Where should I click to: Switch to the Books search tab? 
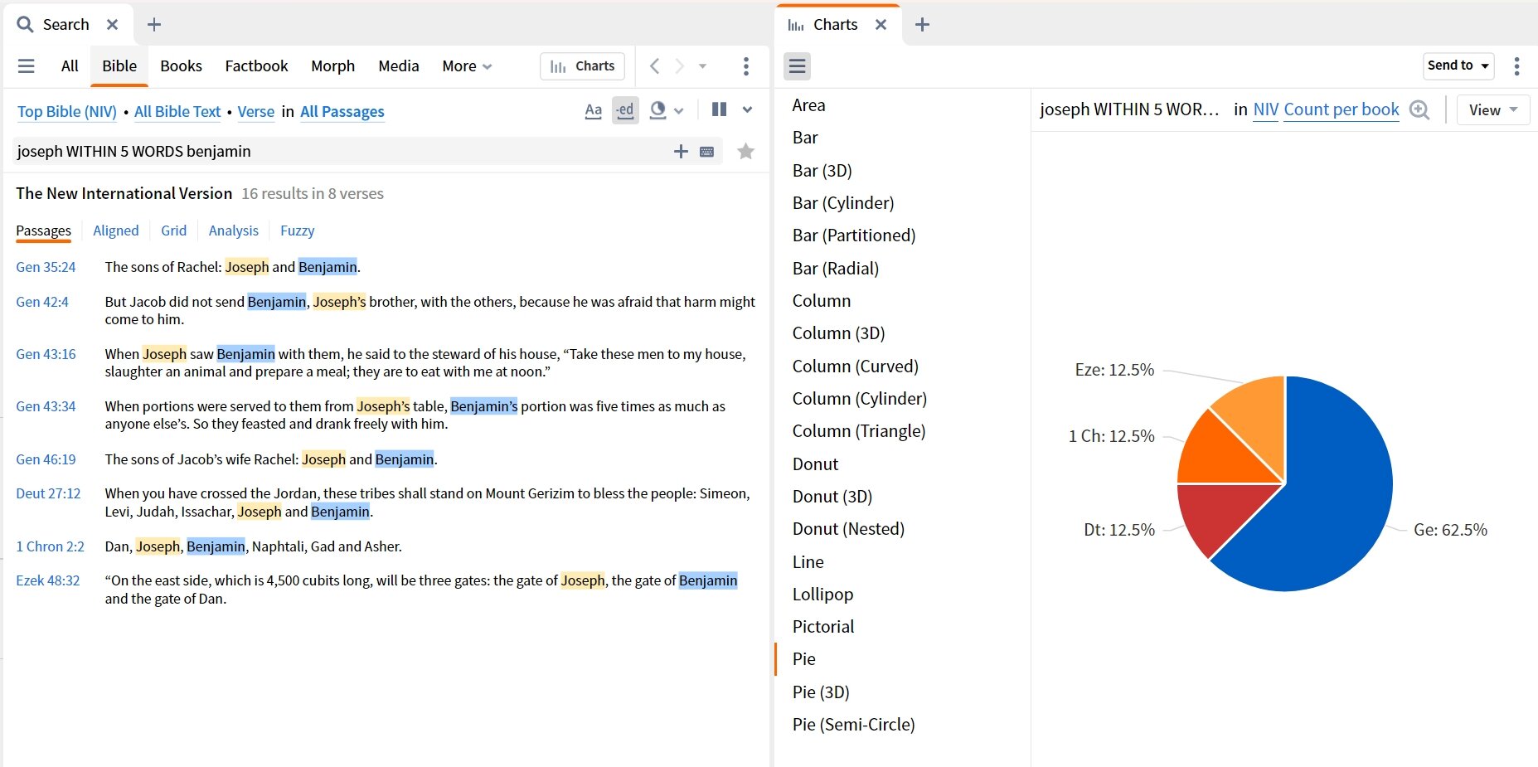(181, 66)
